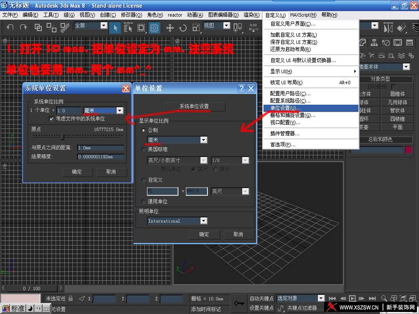Viewport: 419px width, 314px height.
Task: Select the Select and Move tool
Action: [x=170, y=27]
